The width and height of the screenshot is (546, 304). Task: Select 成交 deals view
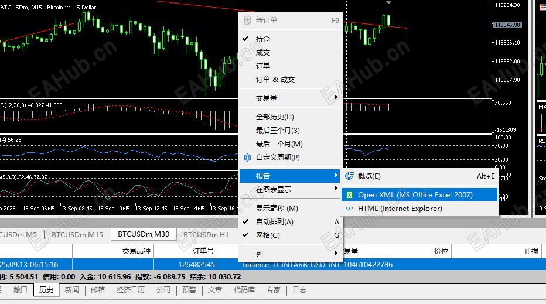pyautogui.click(x=291, y=53)
